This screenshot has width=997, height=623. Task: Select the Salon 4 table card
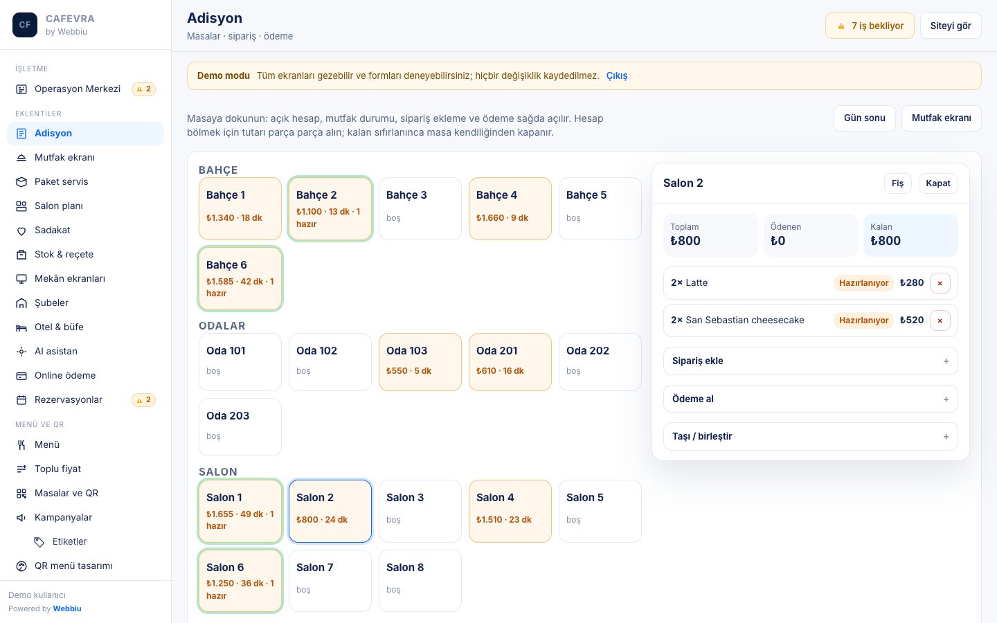(x=510, y=511)
